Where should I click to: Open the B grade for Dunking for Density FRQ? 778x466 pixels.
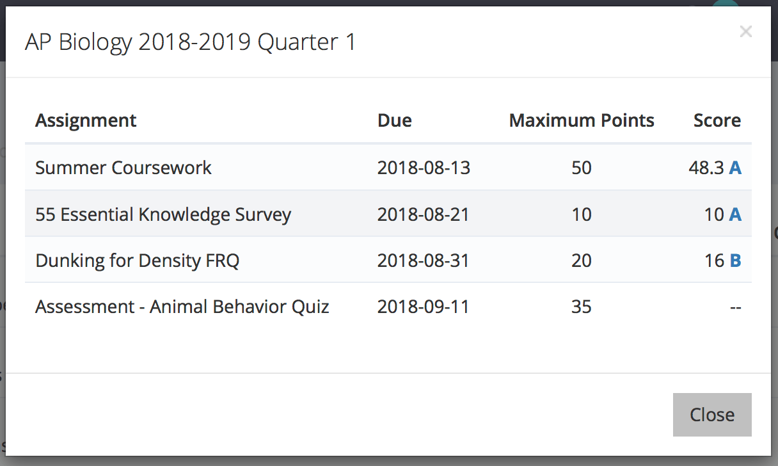(x=736, y=261)
